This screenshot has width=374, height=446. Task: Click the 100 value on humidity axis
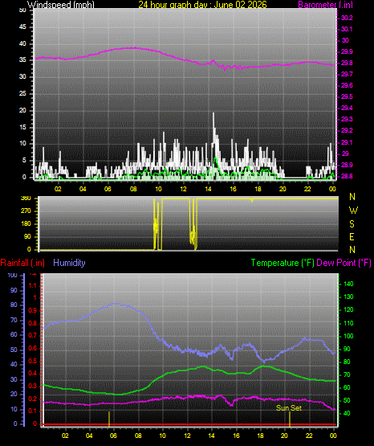13,275
